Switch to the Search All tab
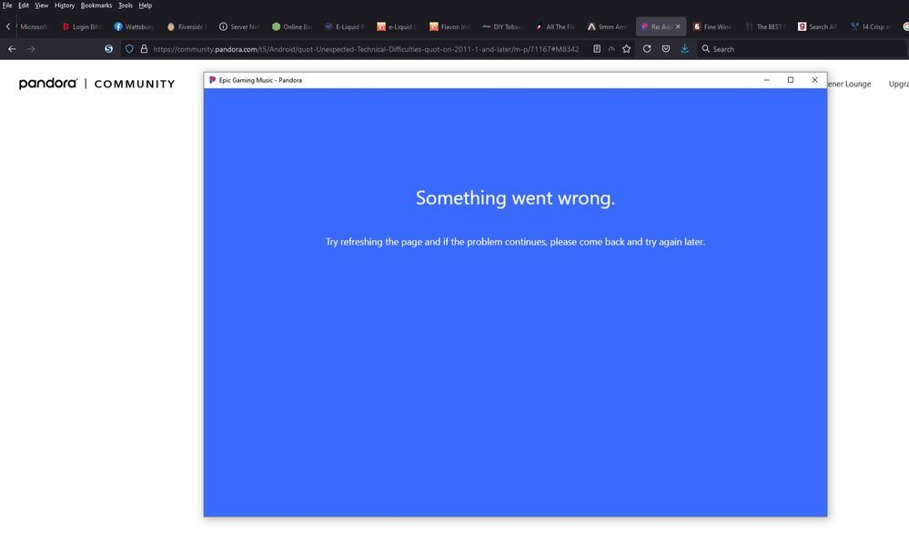The height and width of the screenshot is (534, 909). point(817,26)
